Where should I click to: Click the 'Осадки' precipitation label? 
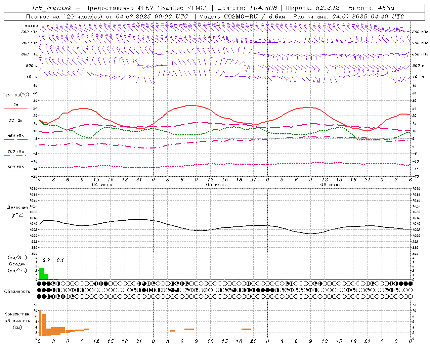click(x=17, y=264)
